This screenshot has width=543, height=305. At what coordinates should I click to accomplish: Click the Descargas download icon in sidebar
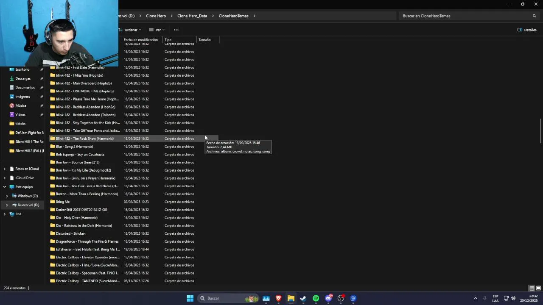[x=12, y=78]
